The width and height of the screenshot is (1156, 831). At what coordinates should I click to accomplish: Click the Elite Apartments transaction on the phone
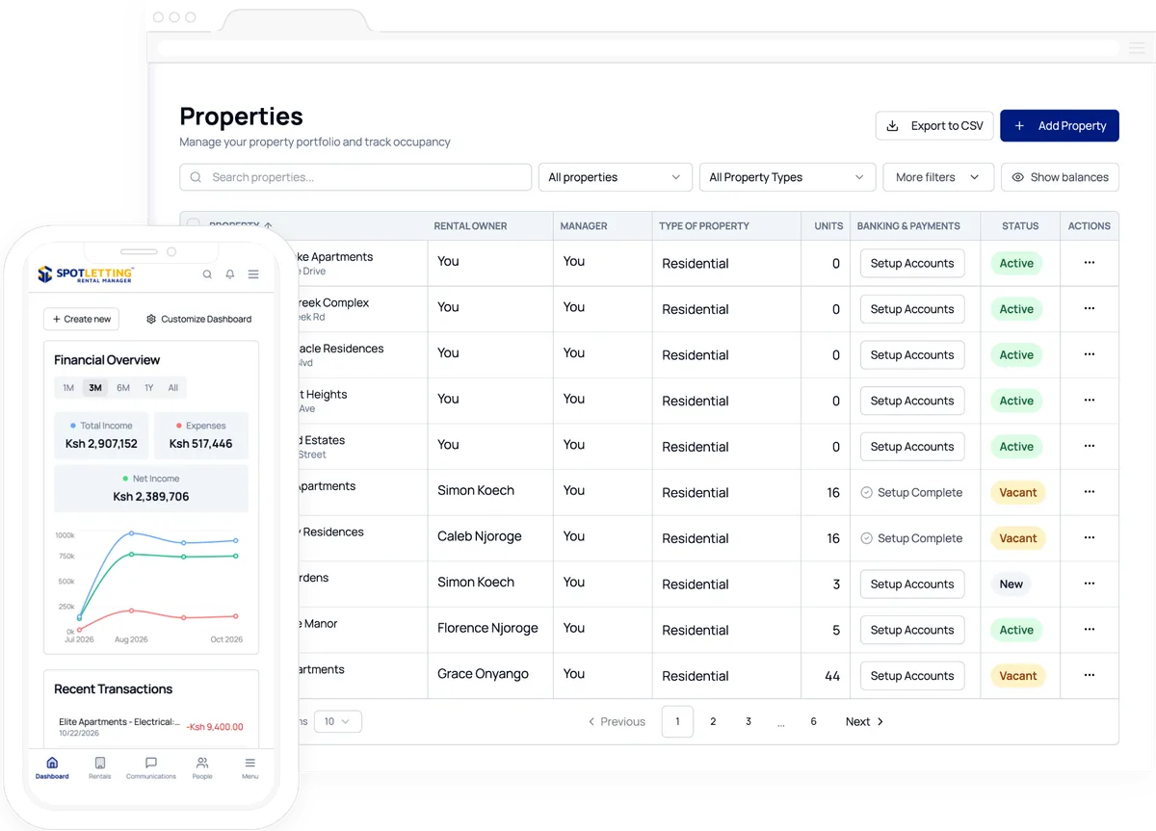[x=150, y=726]
